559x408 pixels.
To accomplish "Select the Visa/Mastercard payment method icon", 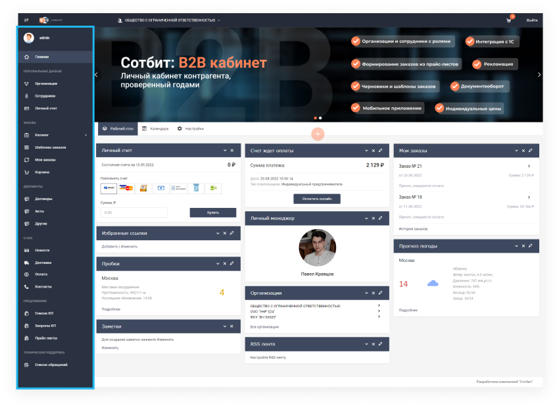I will (x=126, y=188).
